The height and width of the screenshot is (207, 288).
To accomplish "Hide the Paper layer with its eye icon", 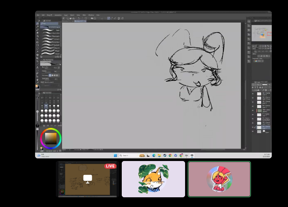I will point(253,132).
